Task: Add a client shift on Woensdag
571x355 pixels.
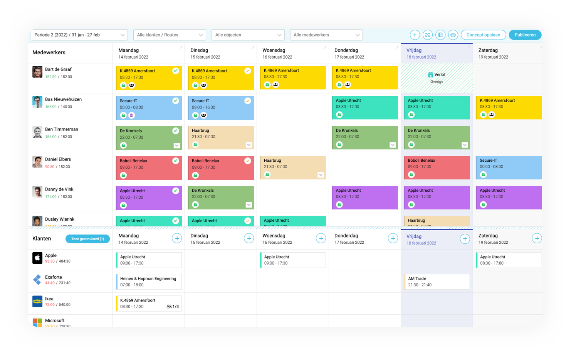Action: (x=321, y=238)
